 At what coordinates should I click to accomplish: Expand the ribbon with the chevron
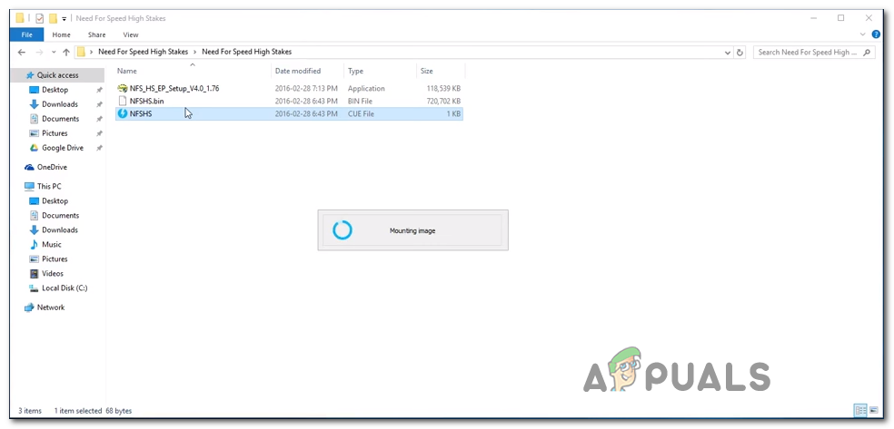point(862,34)
